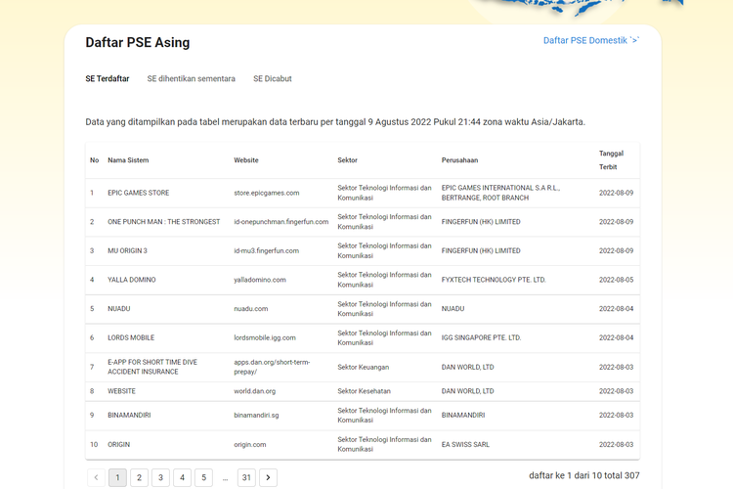This screenshot has height=489, width=733.
Task: Go to pagination page 2
Action: point(140,477)
